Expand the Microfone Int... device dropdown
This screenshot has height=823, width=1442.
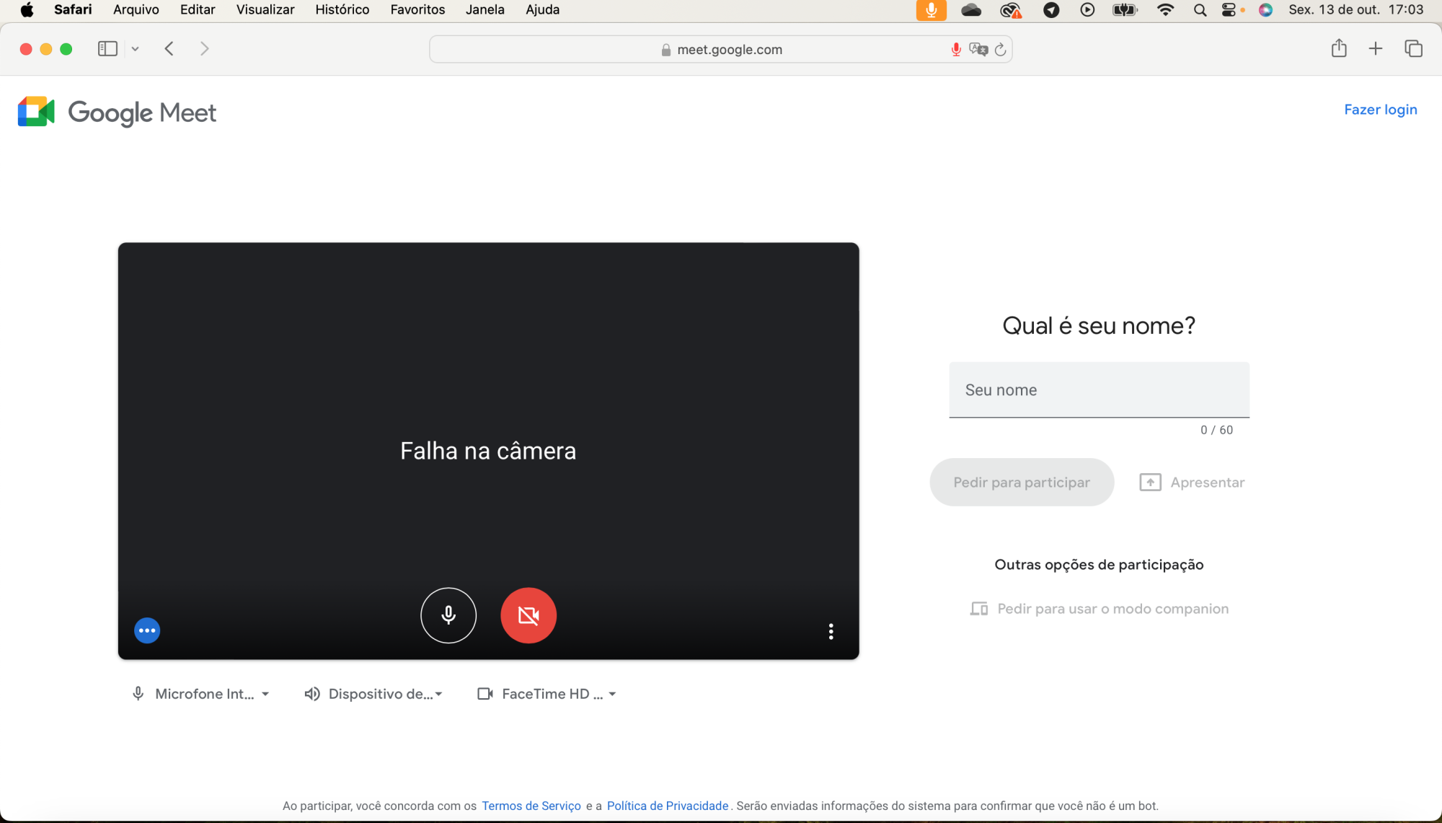click(x=200, y=694)
